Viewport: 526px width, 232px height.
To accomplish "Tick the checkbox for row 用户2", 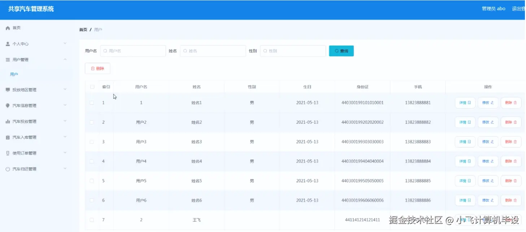I will click(x=92, y=122).
